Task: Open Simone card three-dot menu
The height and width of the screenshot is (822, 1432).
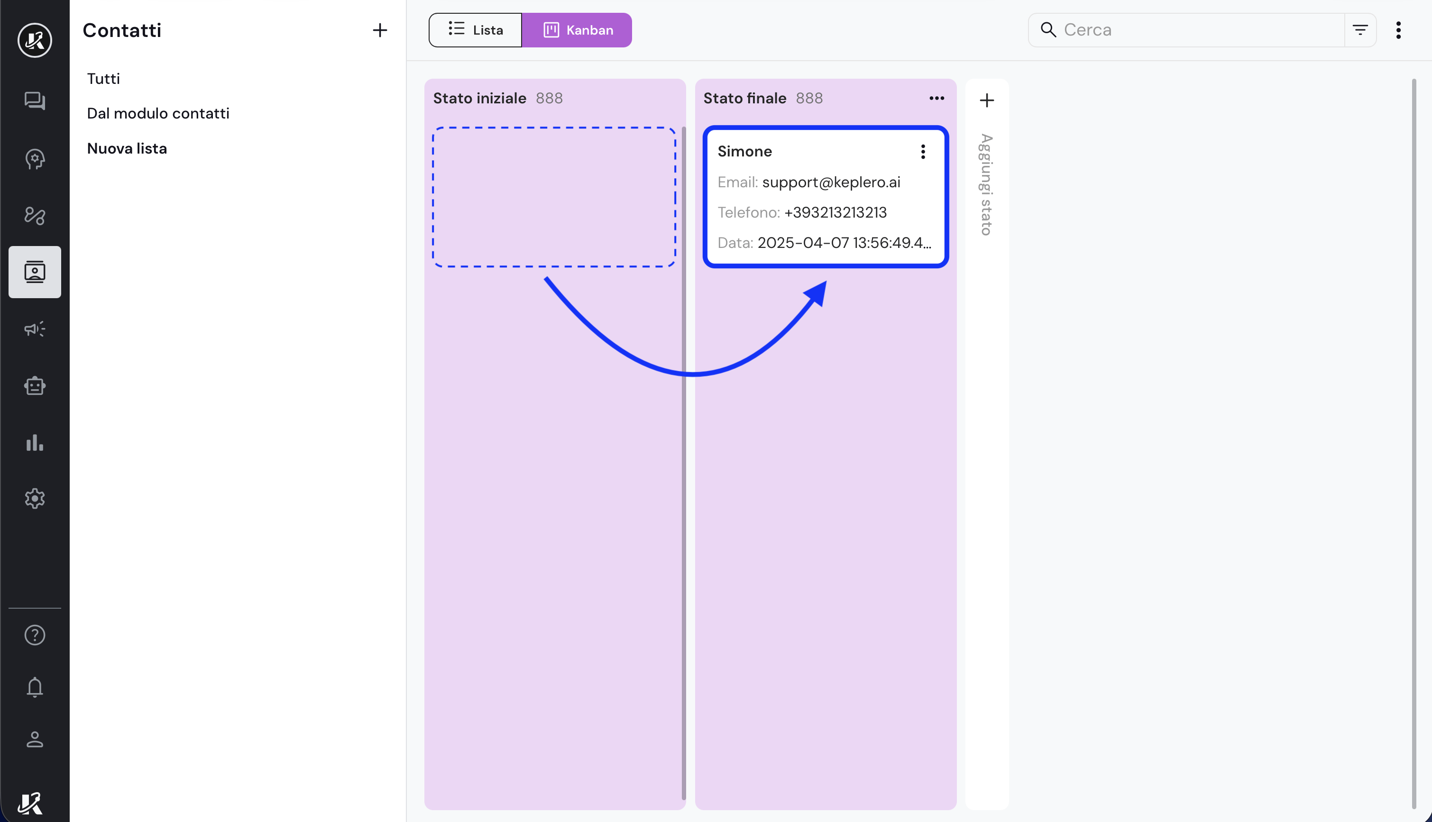Action: coord(923,151)
